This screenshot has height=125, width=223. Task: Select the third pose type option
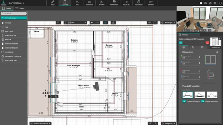click(x=212, y=95)
